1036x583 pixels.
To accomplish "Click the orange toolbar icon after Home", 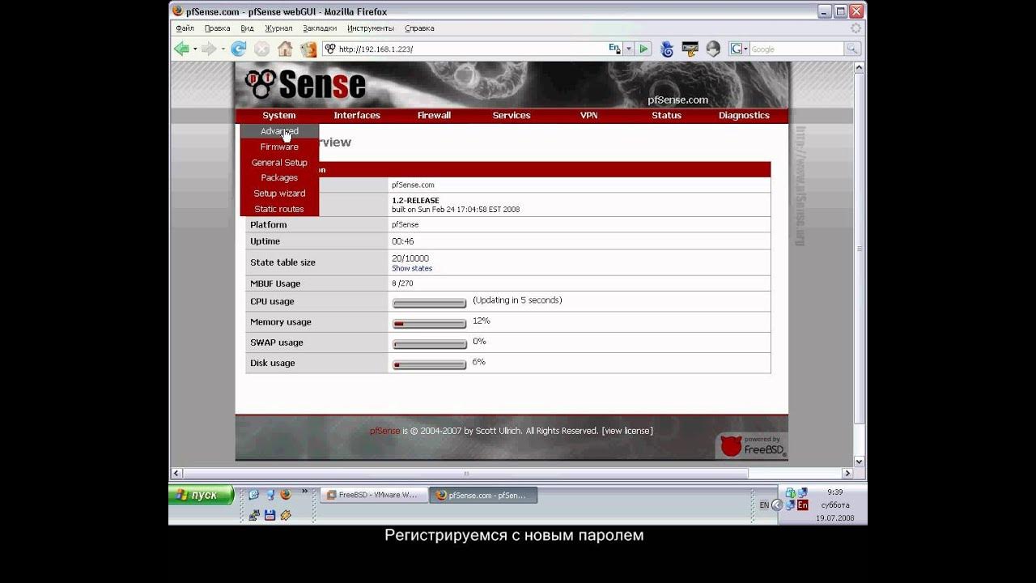I will (x=308, y=49).
